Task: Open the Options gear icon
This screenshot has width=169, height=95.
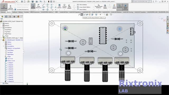Action: point(54,2)
